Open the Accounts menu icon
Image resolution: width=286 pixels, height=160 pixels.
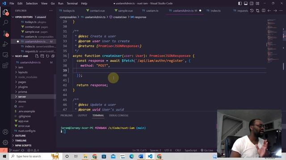coord(5,132)
